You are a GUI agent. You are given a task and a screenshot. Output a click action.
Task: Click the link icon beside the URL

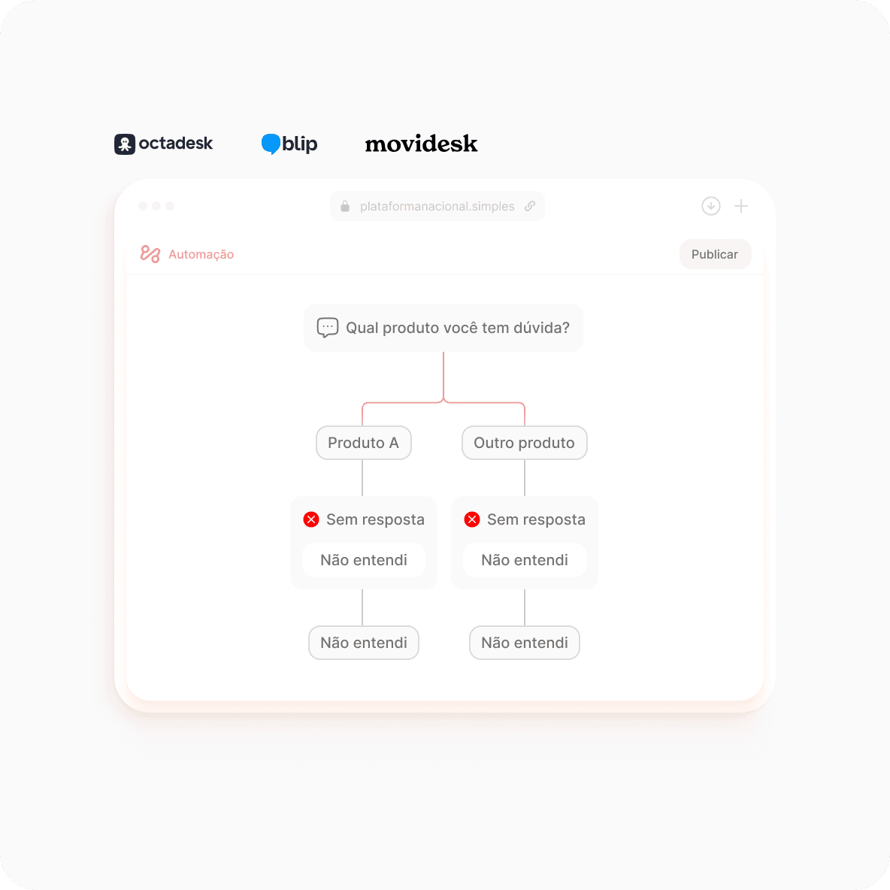click(530, 206)
